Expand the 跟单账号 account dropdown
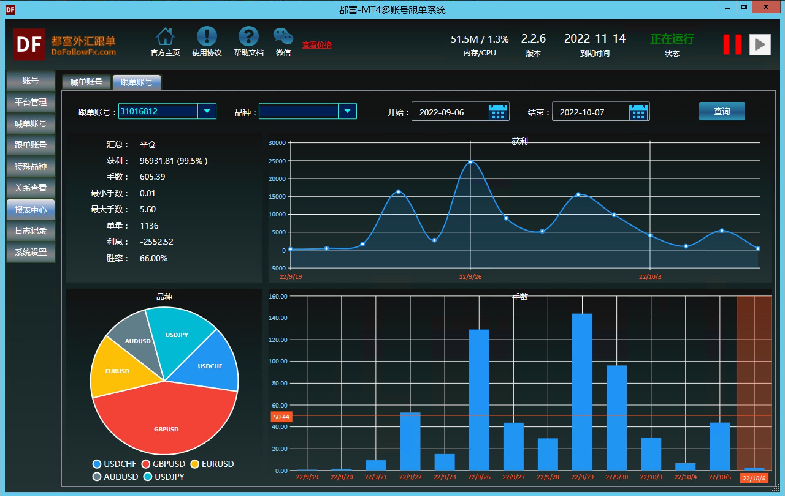The image size is (785, 496). click(207, 111)
